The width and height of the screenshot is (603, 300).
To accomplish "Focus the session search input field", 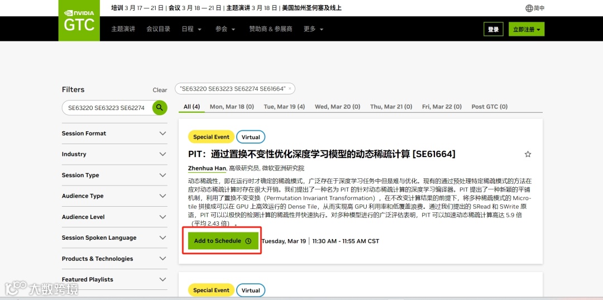I will click(107, 108).
